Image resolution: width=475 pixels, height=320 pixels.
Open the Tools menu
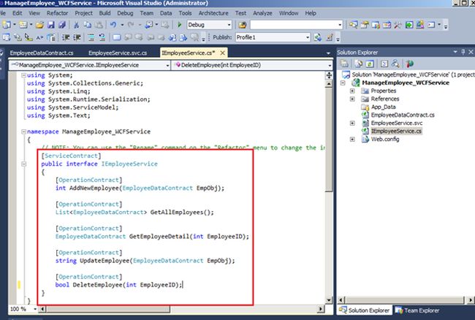point(185,13)
